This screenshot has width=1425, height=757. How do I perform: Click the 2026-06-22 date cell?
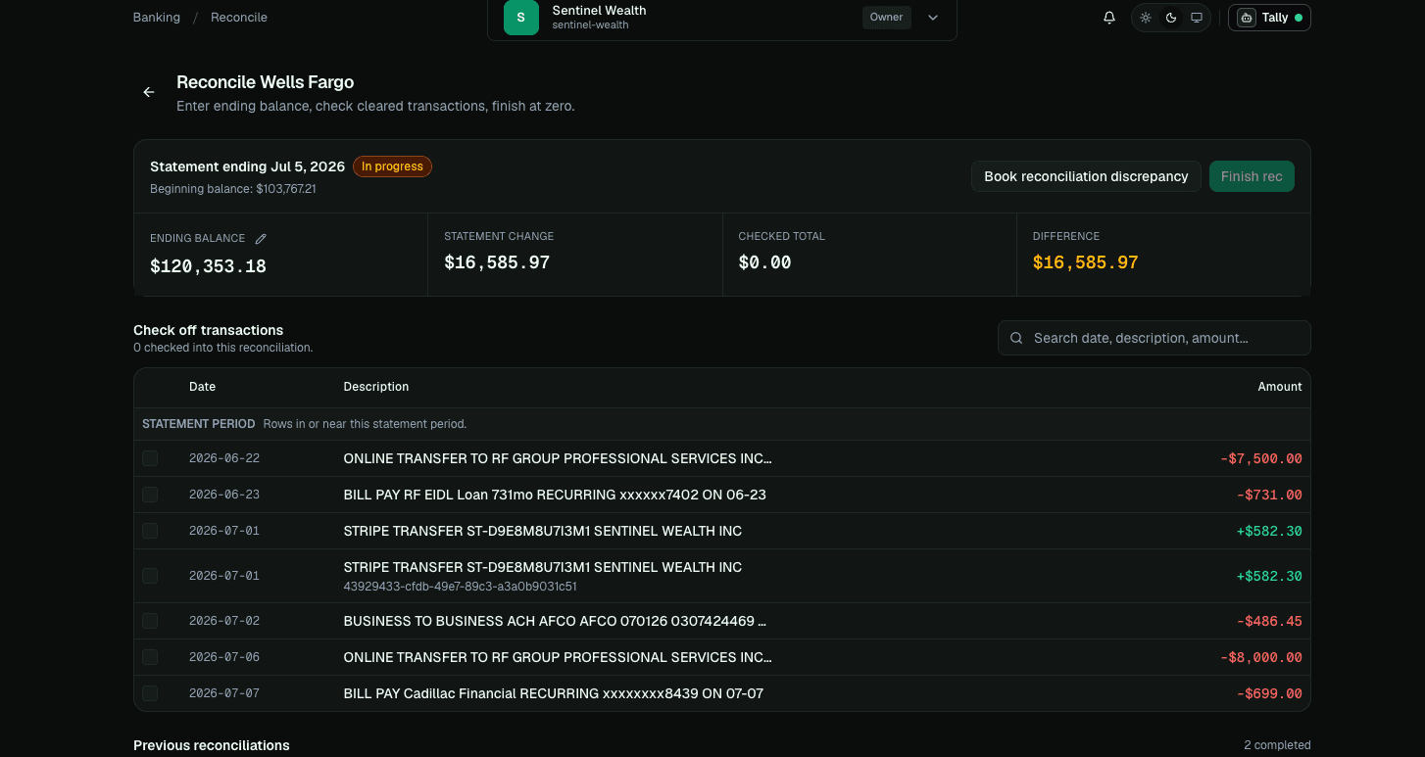pyautogui.click(x=224, y=458)
